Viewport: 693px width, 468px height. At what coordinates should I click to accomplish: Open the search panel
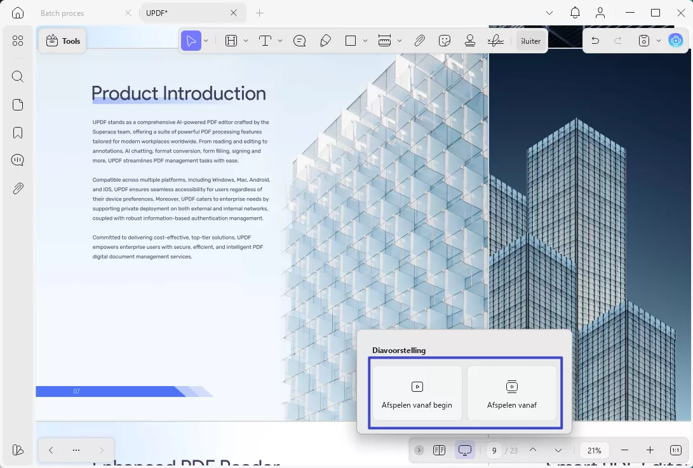[18, 76]
